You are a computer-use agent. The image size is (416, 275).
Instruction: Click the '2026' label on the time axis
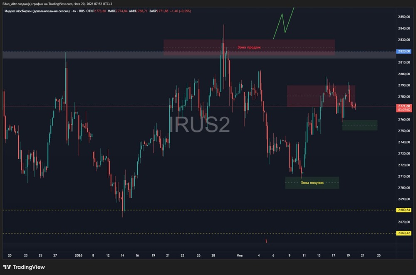pyautogui.click(x=79, y=255)
